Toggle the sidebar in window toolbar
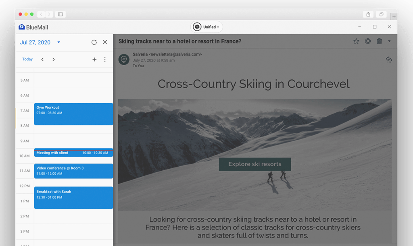 click(60, 14)
